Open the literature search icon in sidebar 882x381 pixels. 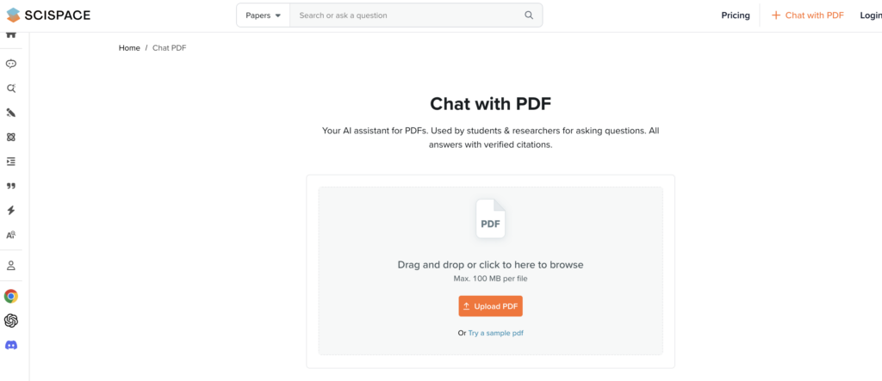10,89
